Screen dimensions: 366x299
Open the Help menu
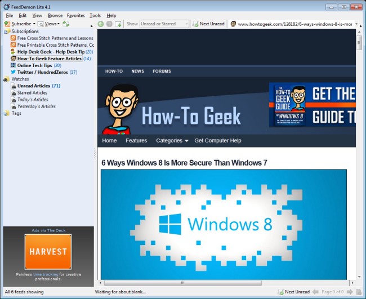[x=111, y=15]
